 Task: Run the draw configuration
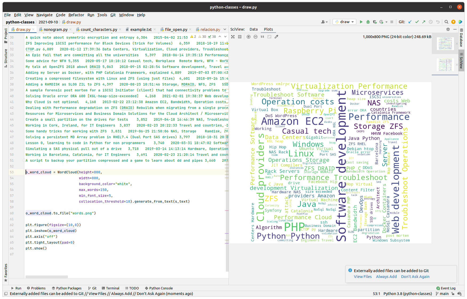click(x=361, y=22)
